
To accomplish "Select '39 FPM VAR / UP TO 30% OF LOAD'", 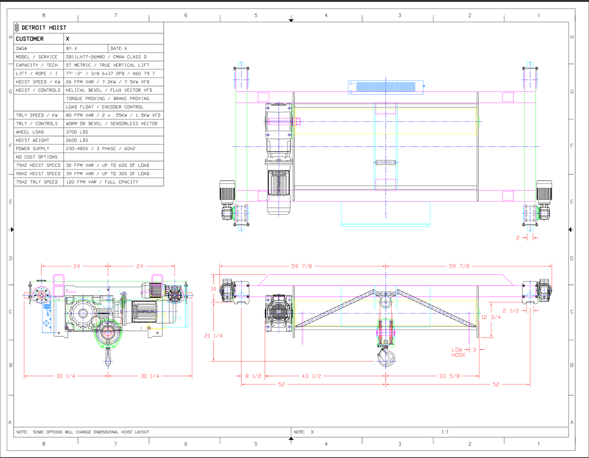I will click(x=108, y=174).
